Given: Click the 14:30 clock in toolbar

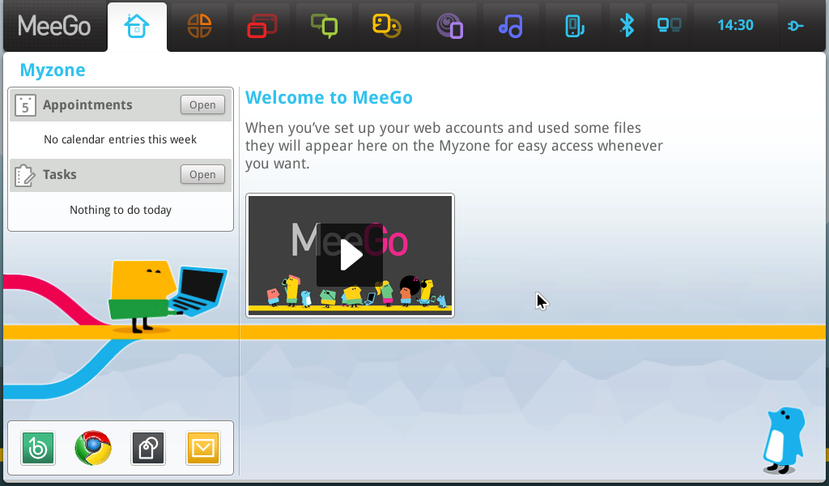Looking at the screenshot, I should point(735,25).
